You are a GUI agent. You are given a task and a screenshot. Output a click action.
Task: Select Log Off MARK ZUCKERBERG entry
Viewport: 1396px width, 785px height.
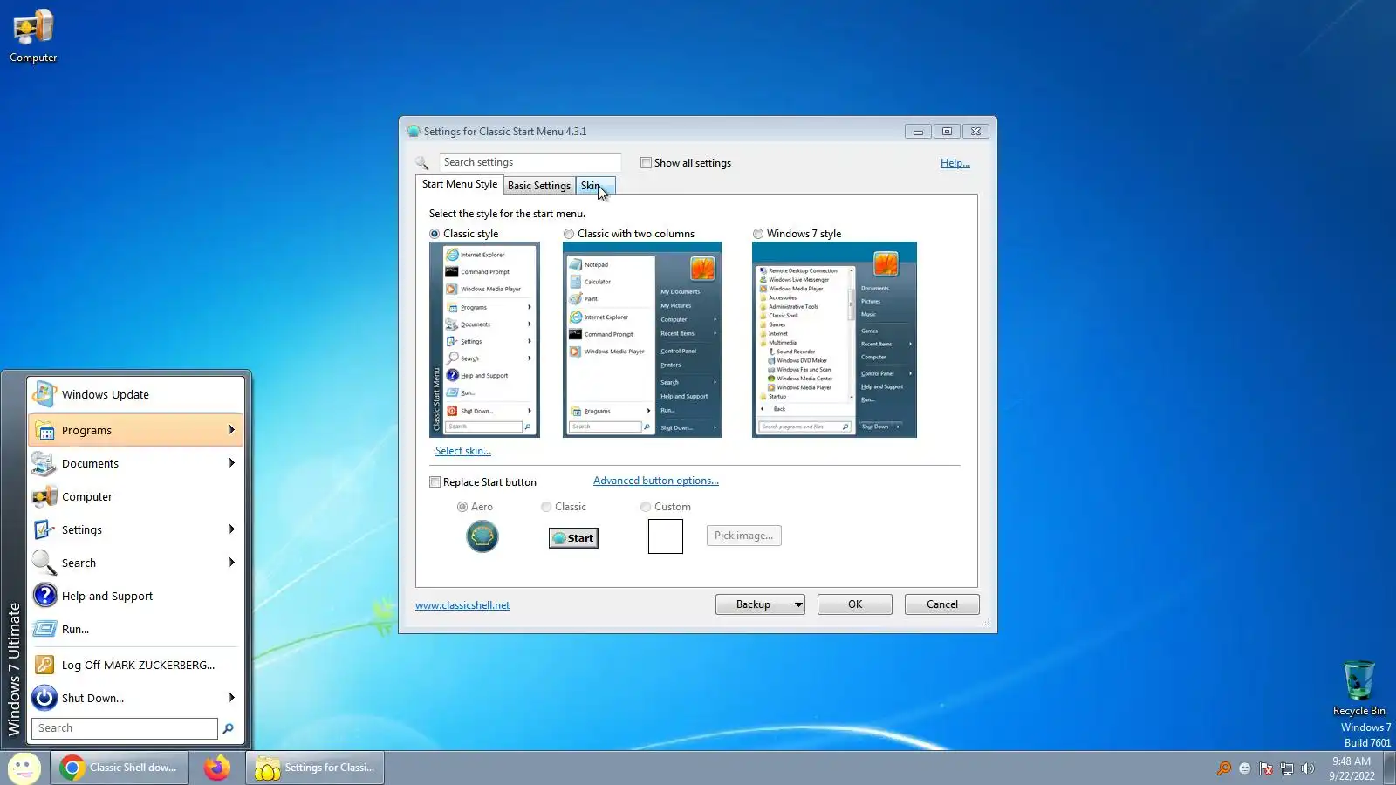(x=136, y=666)
